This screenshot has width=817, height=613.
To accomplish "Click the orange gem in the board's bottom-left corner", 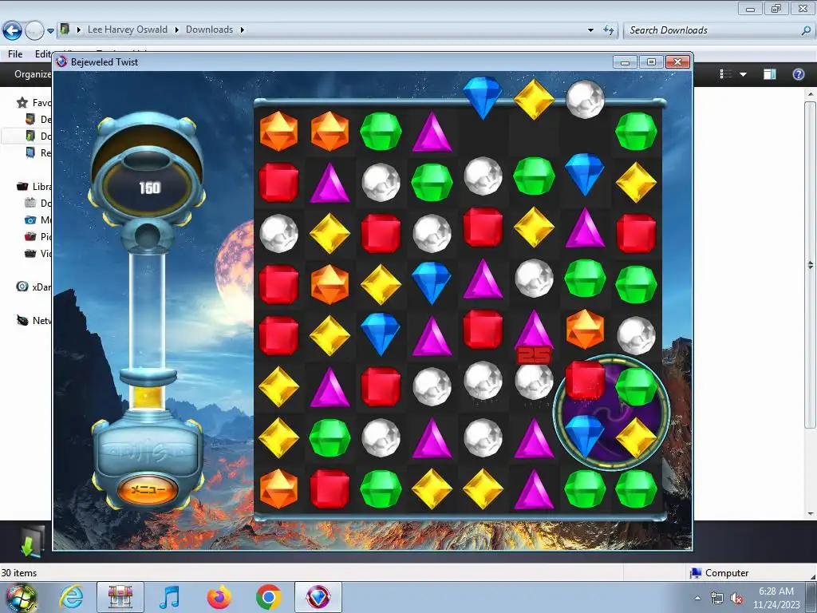I will click(278, 488).
